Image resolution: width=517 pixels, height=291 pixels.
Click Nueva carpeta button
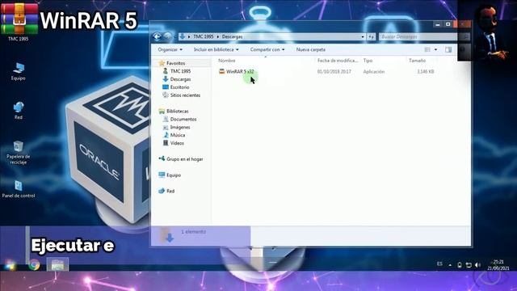(x=310, y=49)
